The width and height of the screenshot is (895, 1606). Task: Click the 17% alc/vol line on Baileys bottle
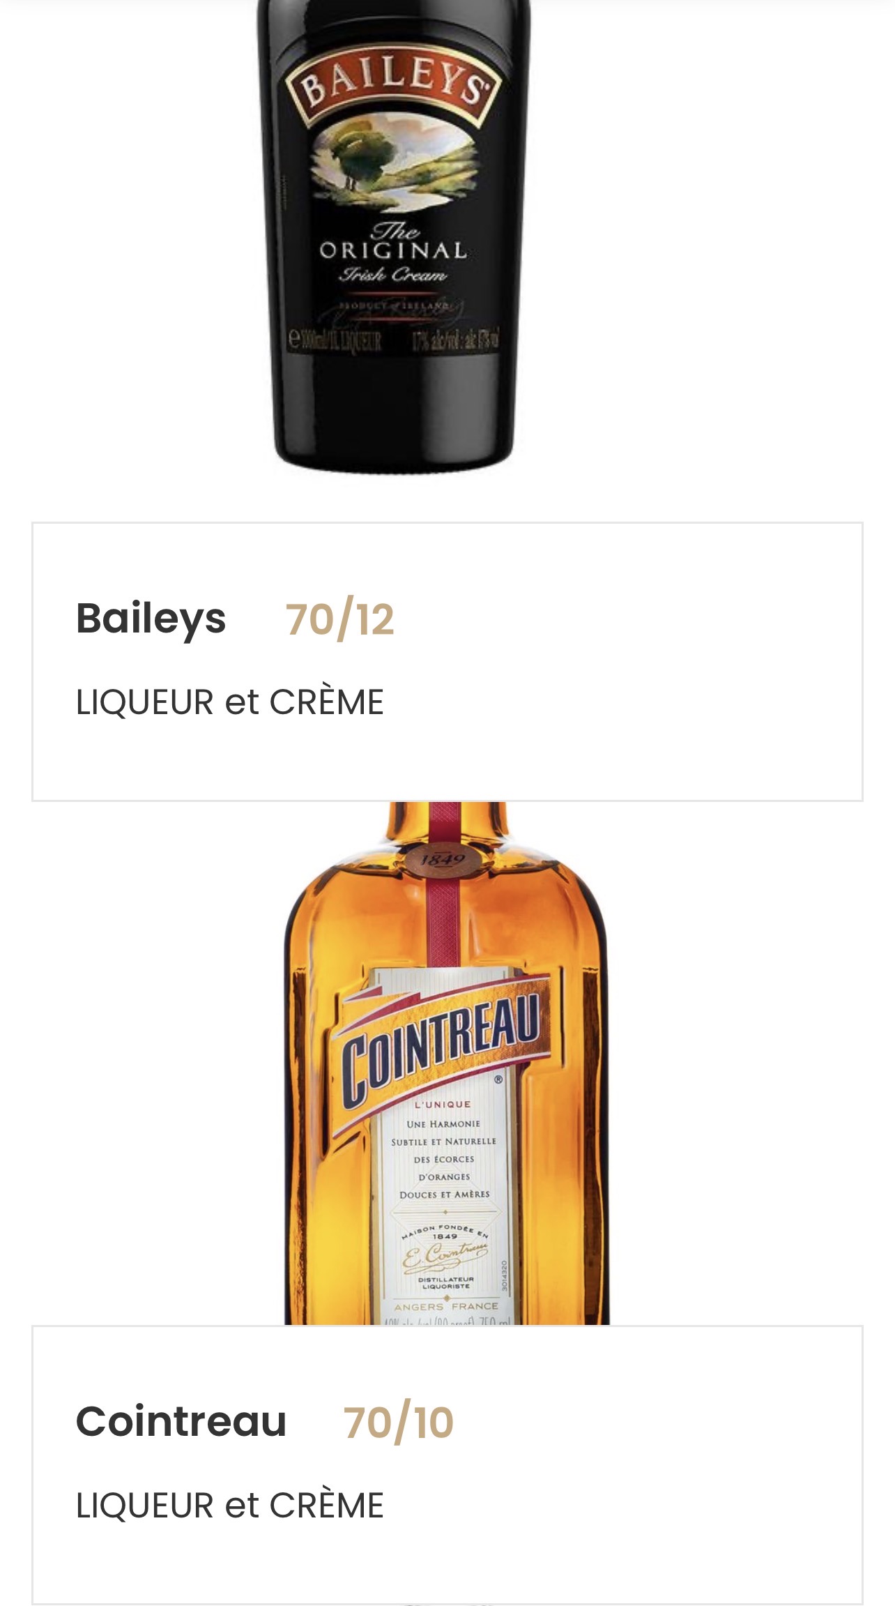[x=455, y=341]
